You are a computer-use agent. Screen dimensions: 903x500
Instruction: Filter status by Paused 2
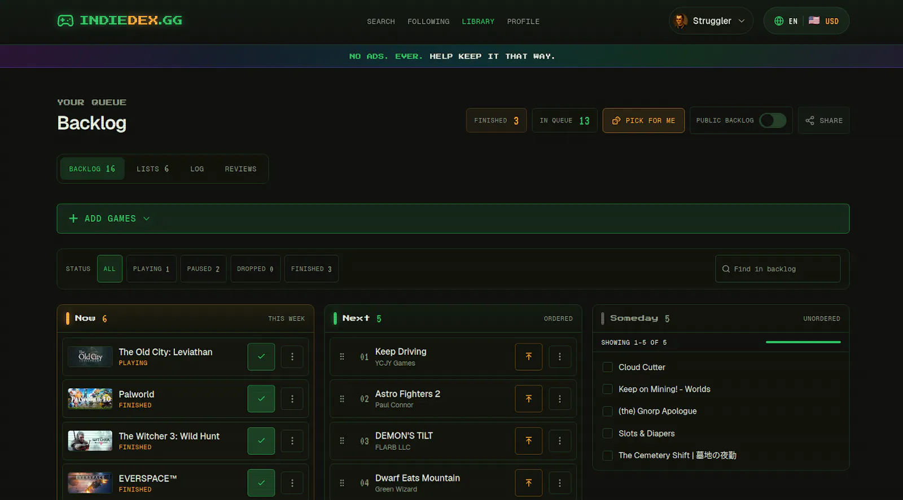click(203, 269)
